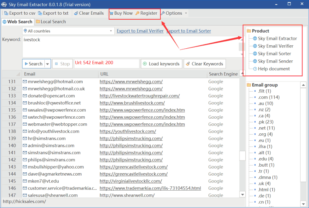
Task: Click the mail icon beside info@youthlivestock.com
Action: (x=25, y=131)
